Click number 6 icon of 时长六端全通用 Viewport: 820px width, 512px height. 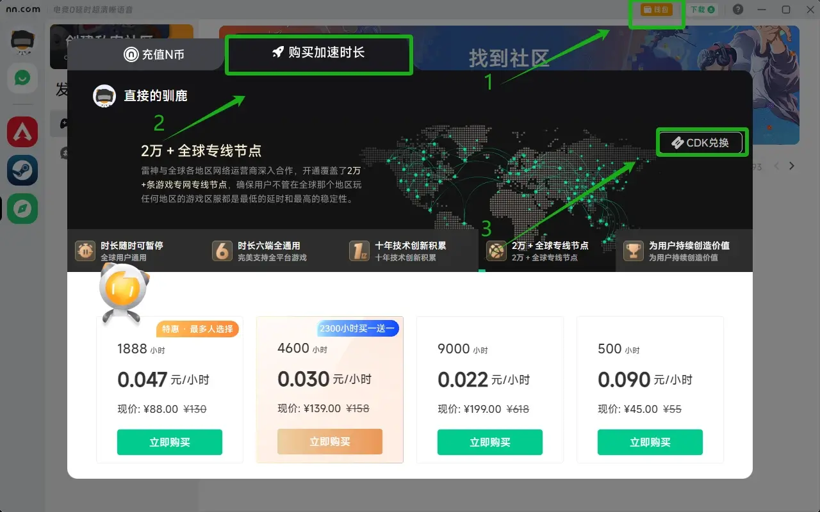tap(222, 251)
